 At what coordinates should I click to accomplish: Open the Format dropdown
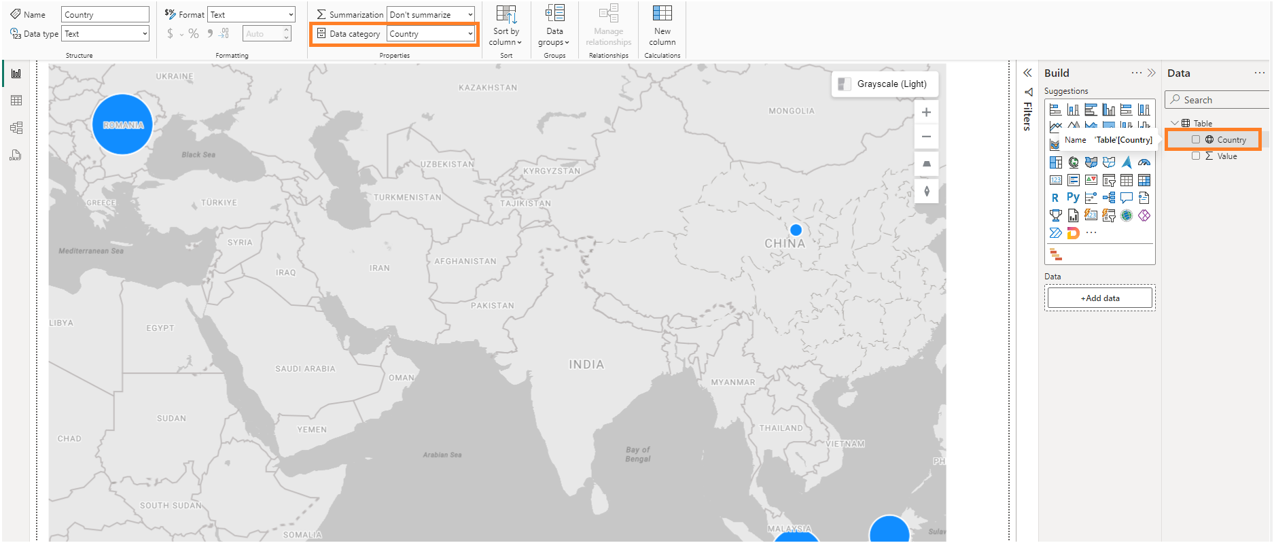coord(251,14)
